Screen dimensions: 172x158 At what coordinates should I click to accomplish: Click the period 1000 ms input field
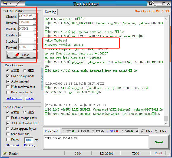point(29,140)
